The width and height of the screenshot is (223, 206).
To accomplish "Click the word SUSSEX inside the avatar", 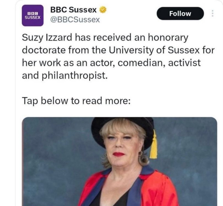I will (33, 17).
